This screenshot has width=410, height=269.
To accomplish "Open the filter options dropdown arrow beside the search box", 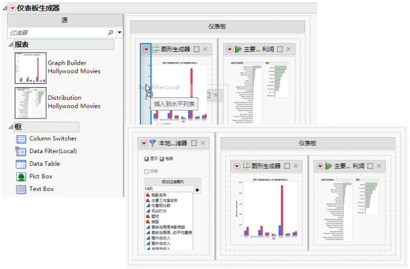I will point(119,33).
